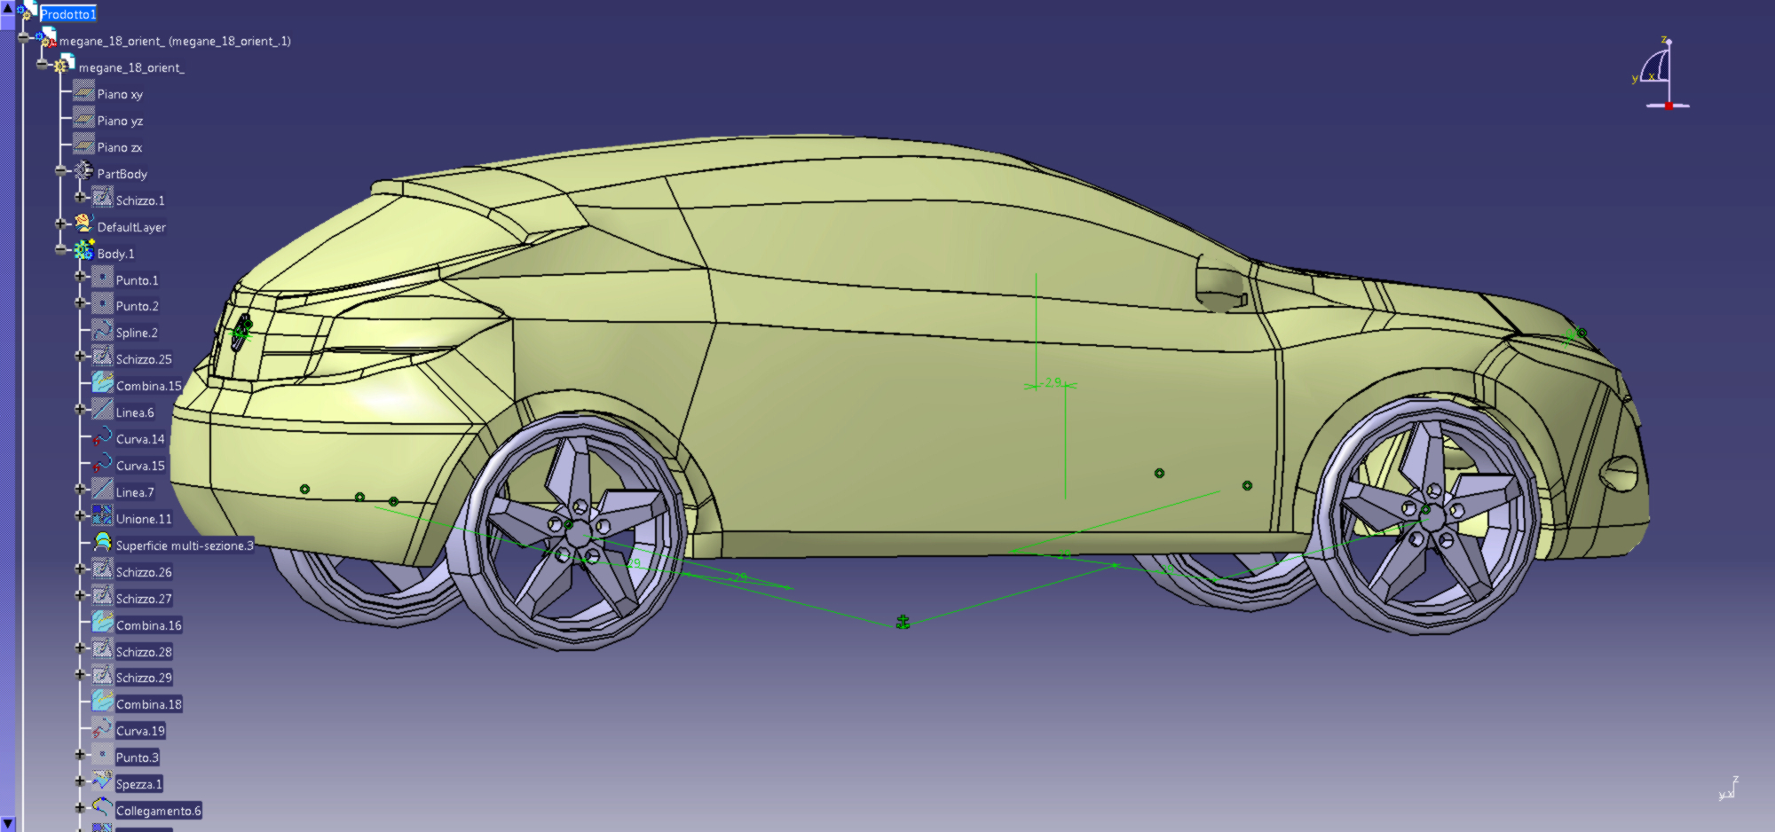Collapse the megane_18_orient_ part node
This screenshot has height=832, width=1775.
point(42,65)
